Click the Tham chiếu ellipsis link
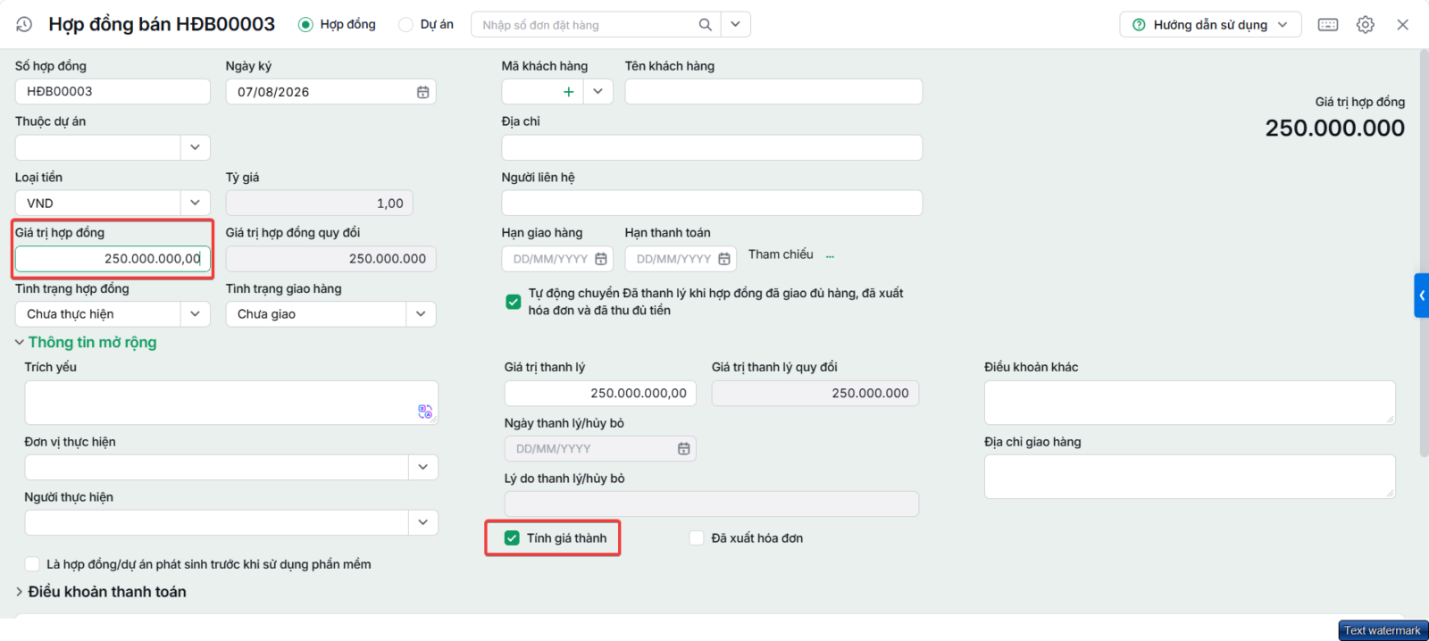This screenshot has height=641, width=1429. [x=830, y=256]
